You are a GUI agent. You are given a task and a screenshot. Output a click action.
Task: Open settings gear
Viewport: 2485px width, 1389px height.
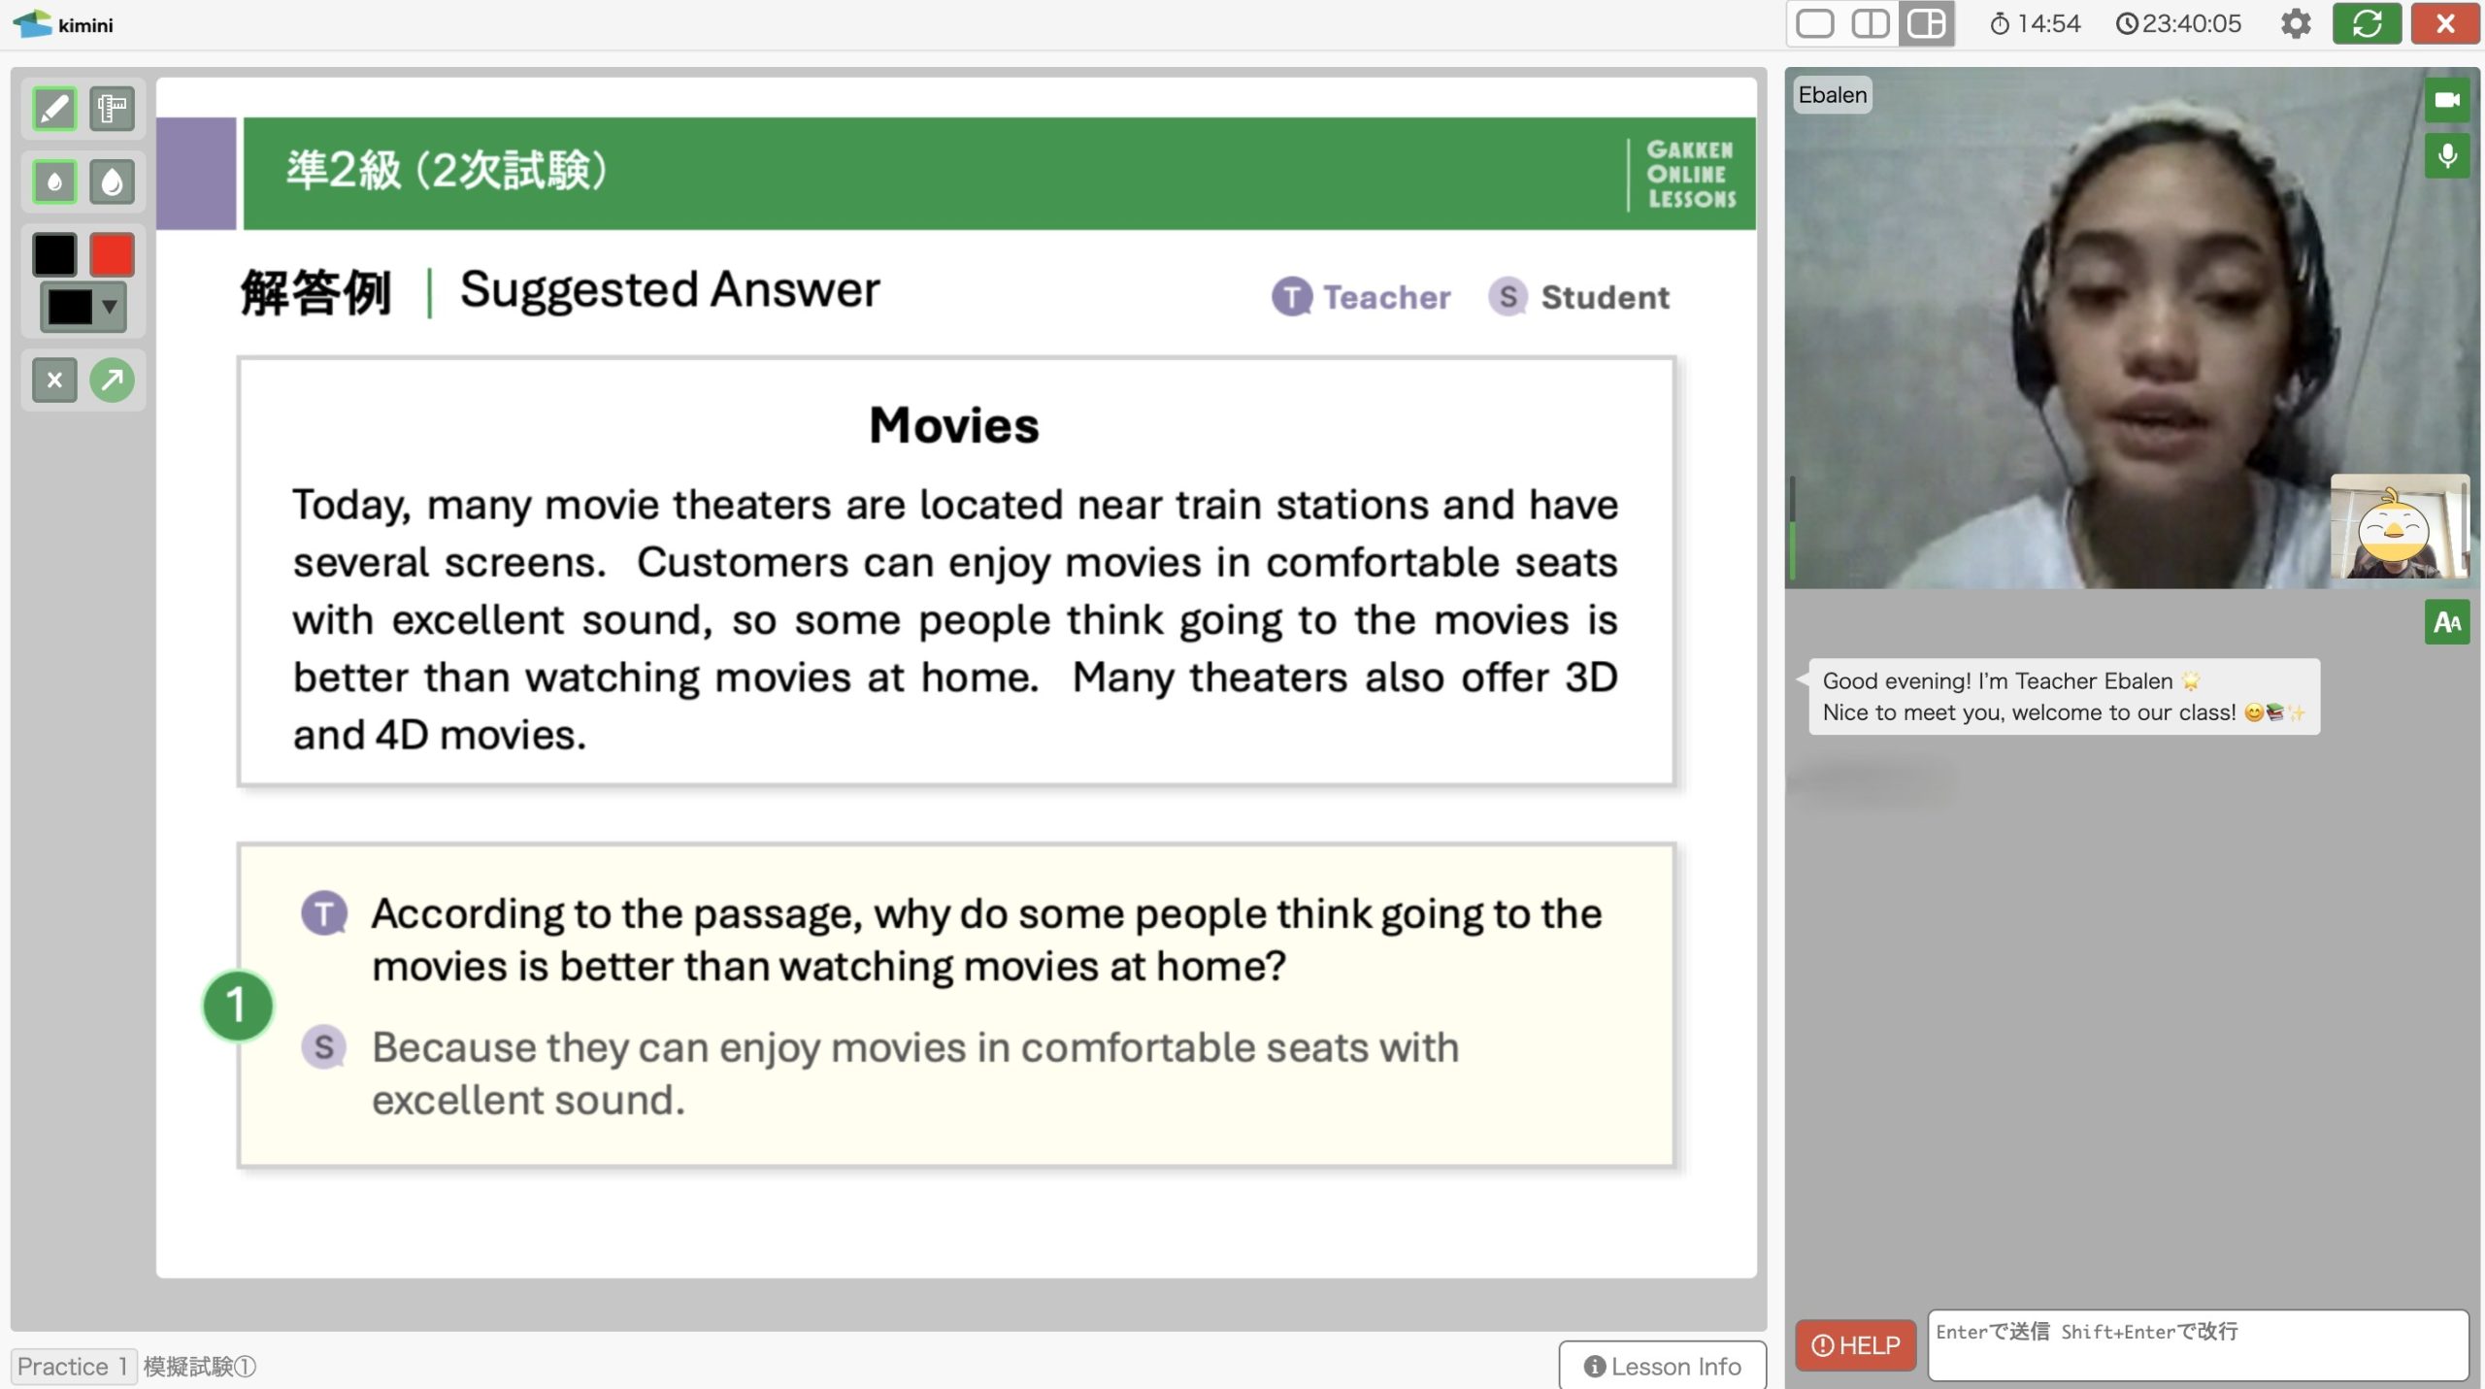[x=2296, y=23]
